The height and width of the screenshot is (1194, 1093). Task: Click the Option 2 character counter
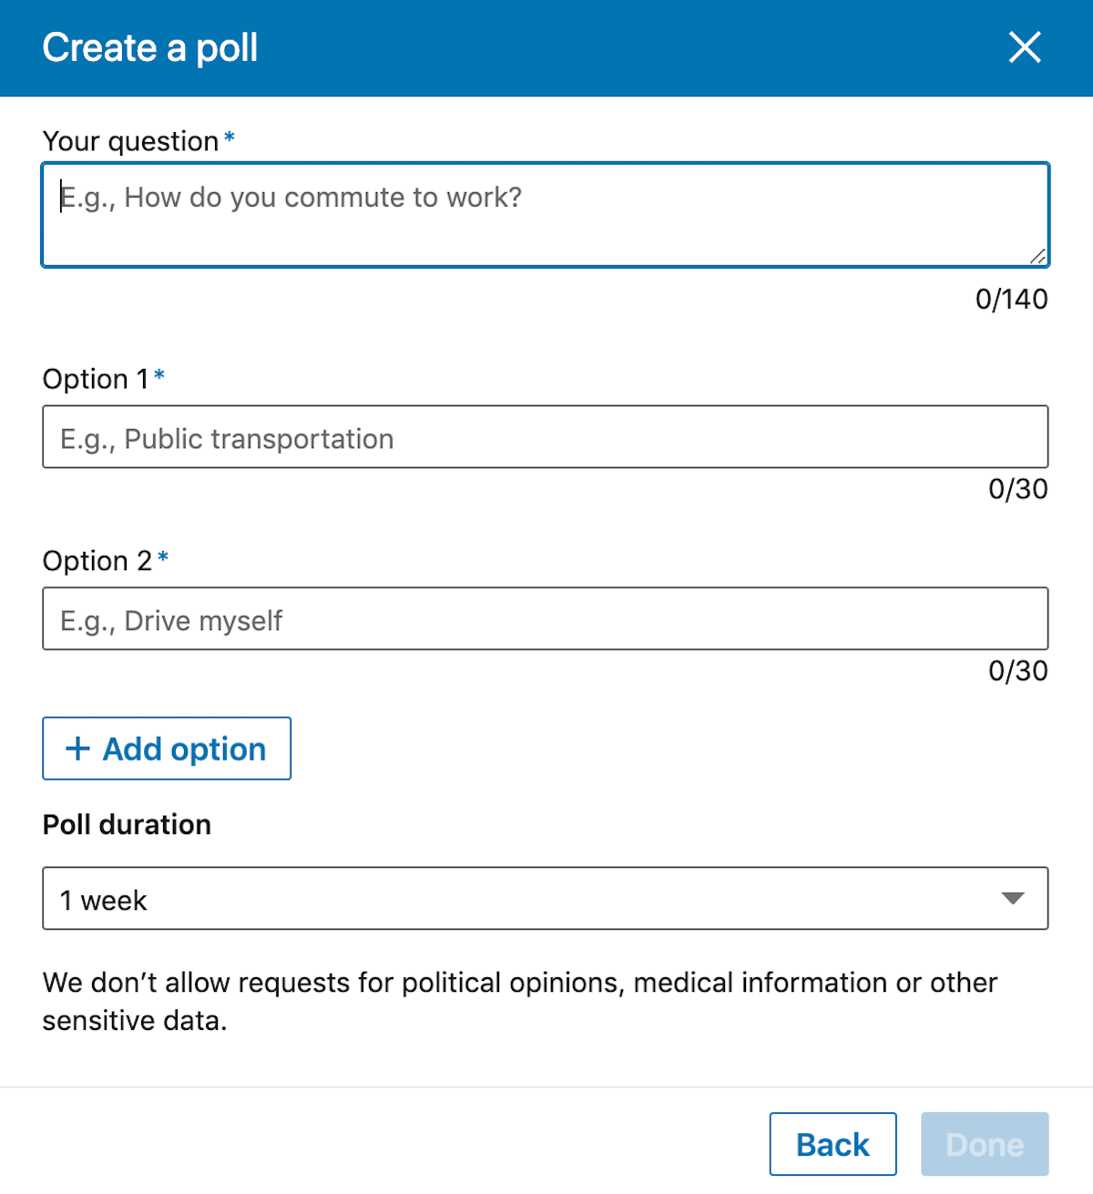pos(1017,671)
